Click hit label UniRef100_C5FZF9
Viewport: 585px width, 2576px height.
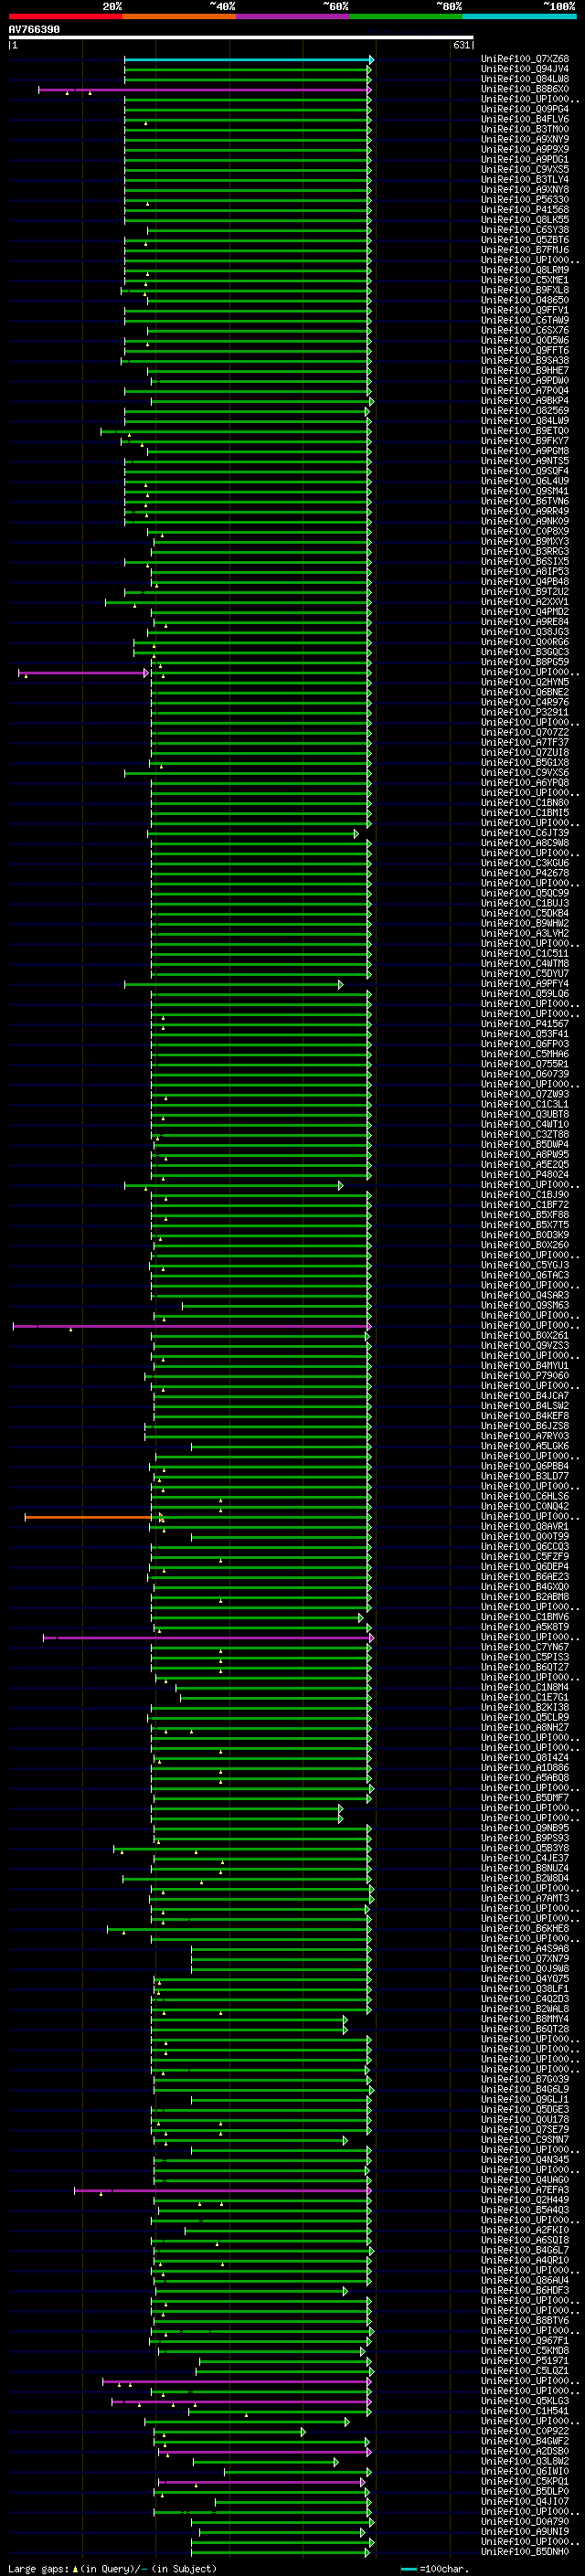point(525,1557)
